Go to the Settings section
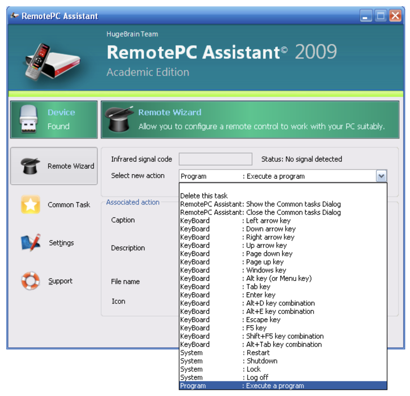The height and width of the screenshot is (396, 410). (x=54, y=243)
